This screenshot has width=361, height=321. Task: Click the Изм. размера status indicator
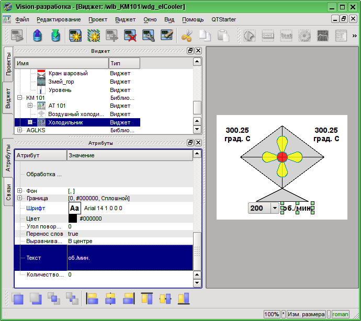306,314
